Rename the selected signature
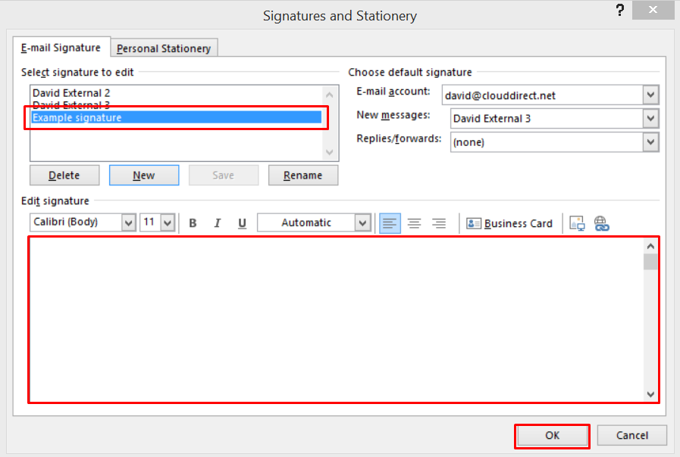The image size is (680, 457). [302, 175]
